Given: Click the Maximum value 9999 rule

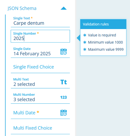Looking at the screenshot, I should 106,49.
